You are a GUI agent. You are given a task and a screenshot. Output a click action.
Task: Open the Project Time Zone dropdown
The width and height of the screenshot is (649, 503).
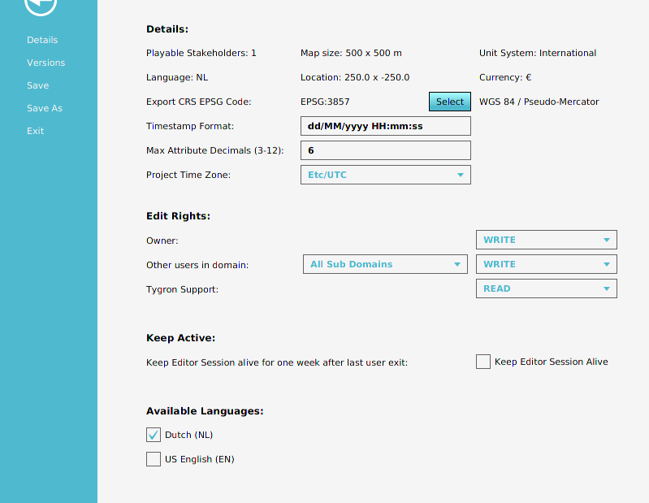(385, 175)
